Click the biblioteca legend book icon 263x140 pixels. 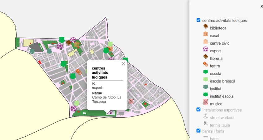(x=206, y=26)
